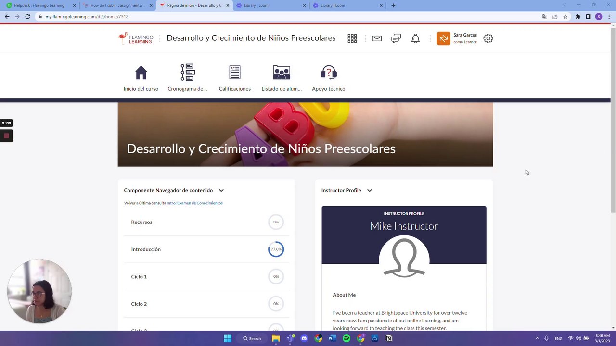Switch to the How do I submit assignments tab

coord(117,5)
